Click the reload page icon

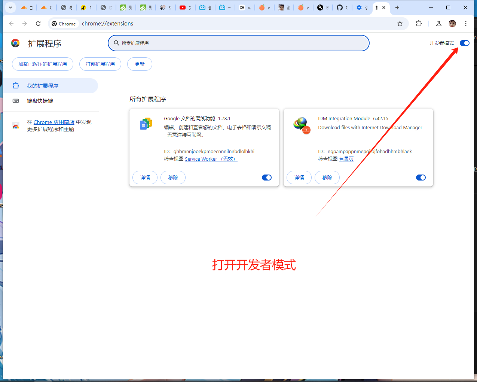[x=38, y=24]
